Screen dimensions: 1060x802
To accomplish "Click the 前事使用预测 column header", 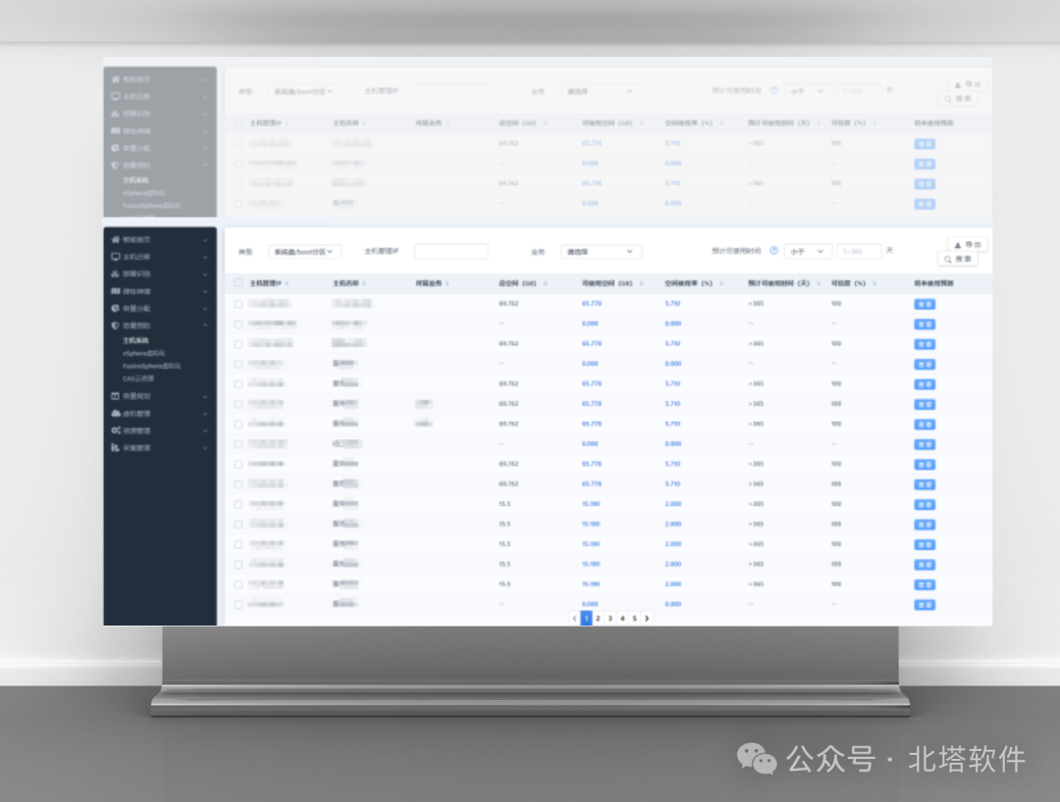I will 933,283.
